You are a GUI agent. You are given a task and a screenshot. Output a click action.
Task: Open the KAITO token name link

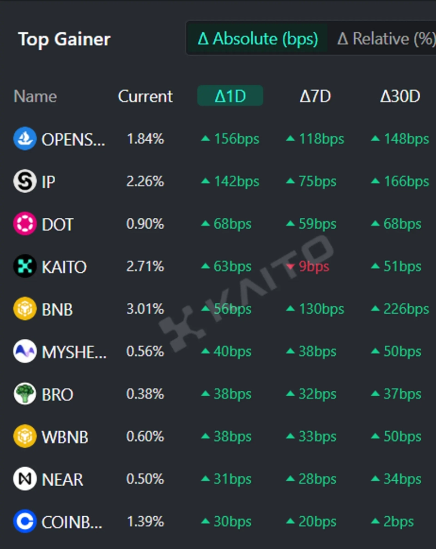pos(64,267)
